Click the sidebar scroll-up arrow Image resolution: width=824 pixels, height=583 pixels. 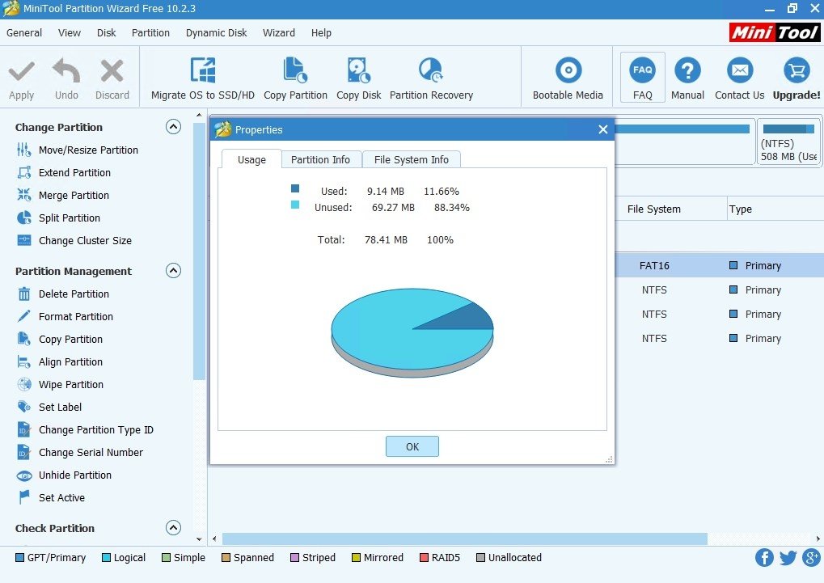point(199,115)
